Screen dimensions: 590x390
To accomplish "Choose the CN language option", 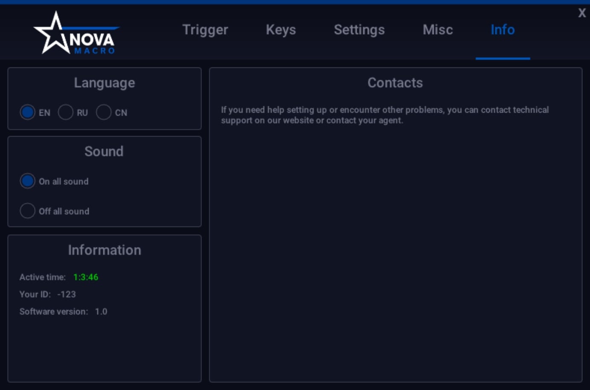I will (x=104, y=112).
